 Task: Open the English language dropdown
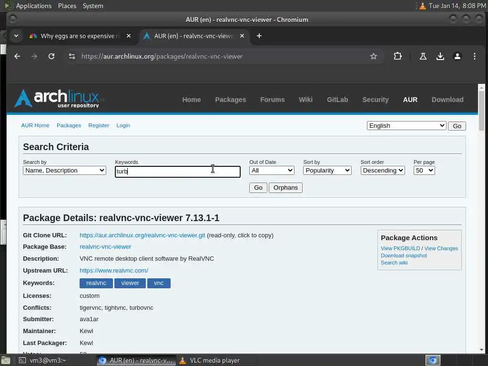pyautogui.click(x=407, y=125)
